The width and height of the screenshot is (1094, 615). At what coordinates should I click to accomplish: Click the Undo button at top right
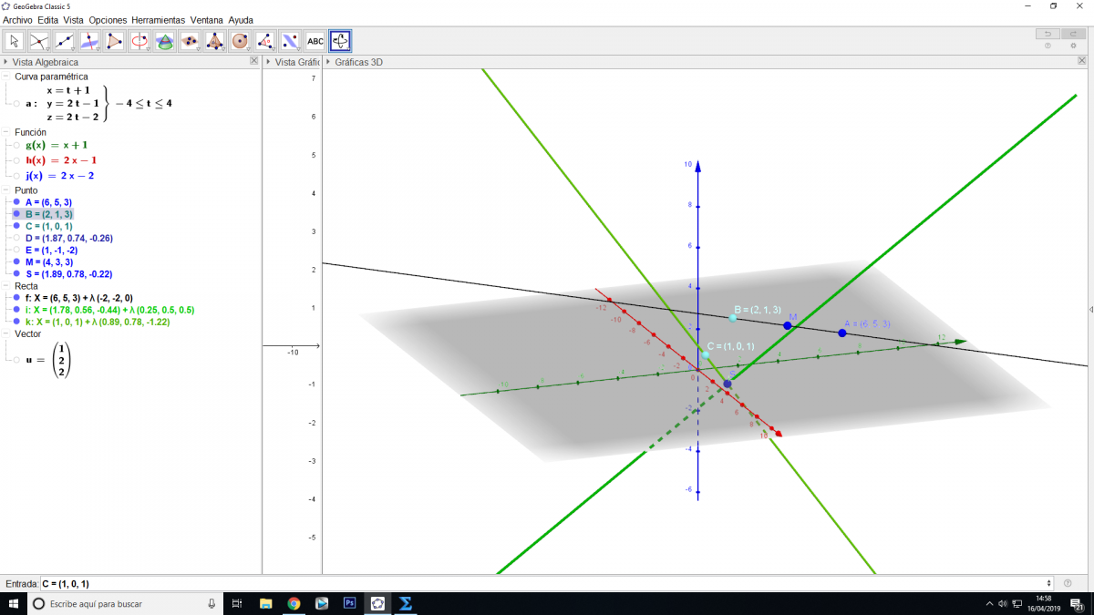click(1048, 34)
